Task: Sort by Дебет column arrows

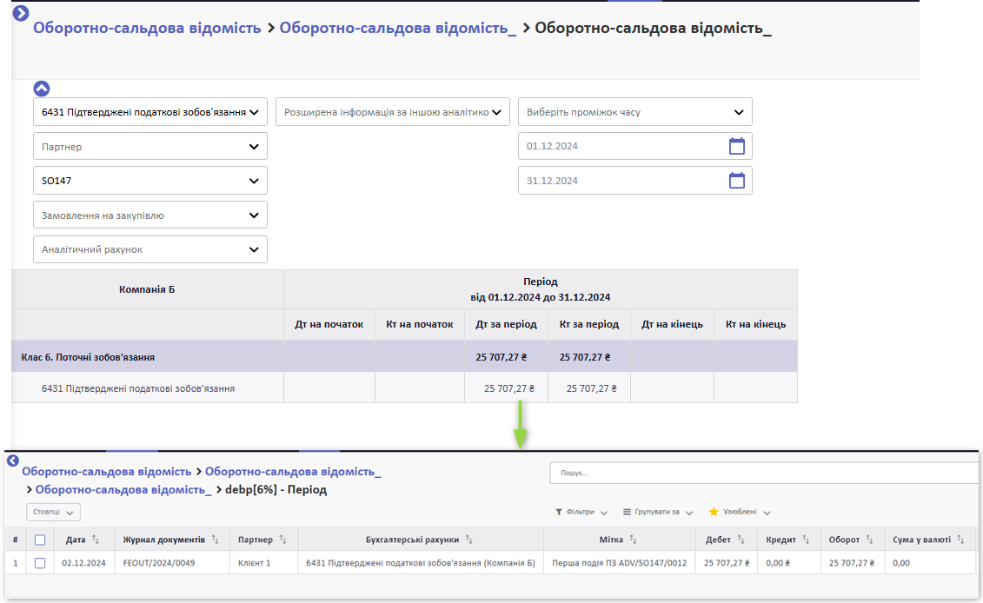Action: [741, 539]
